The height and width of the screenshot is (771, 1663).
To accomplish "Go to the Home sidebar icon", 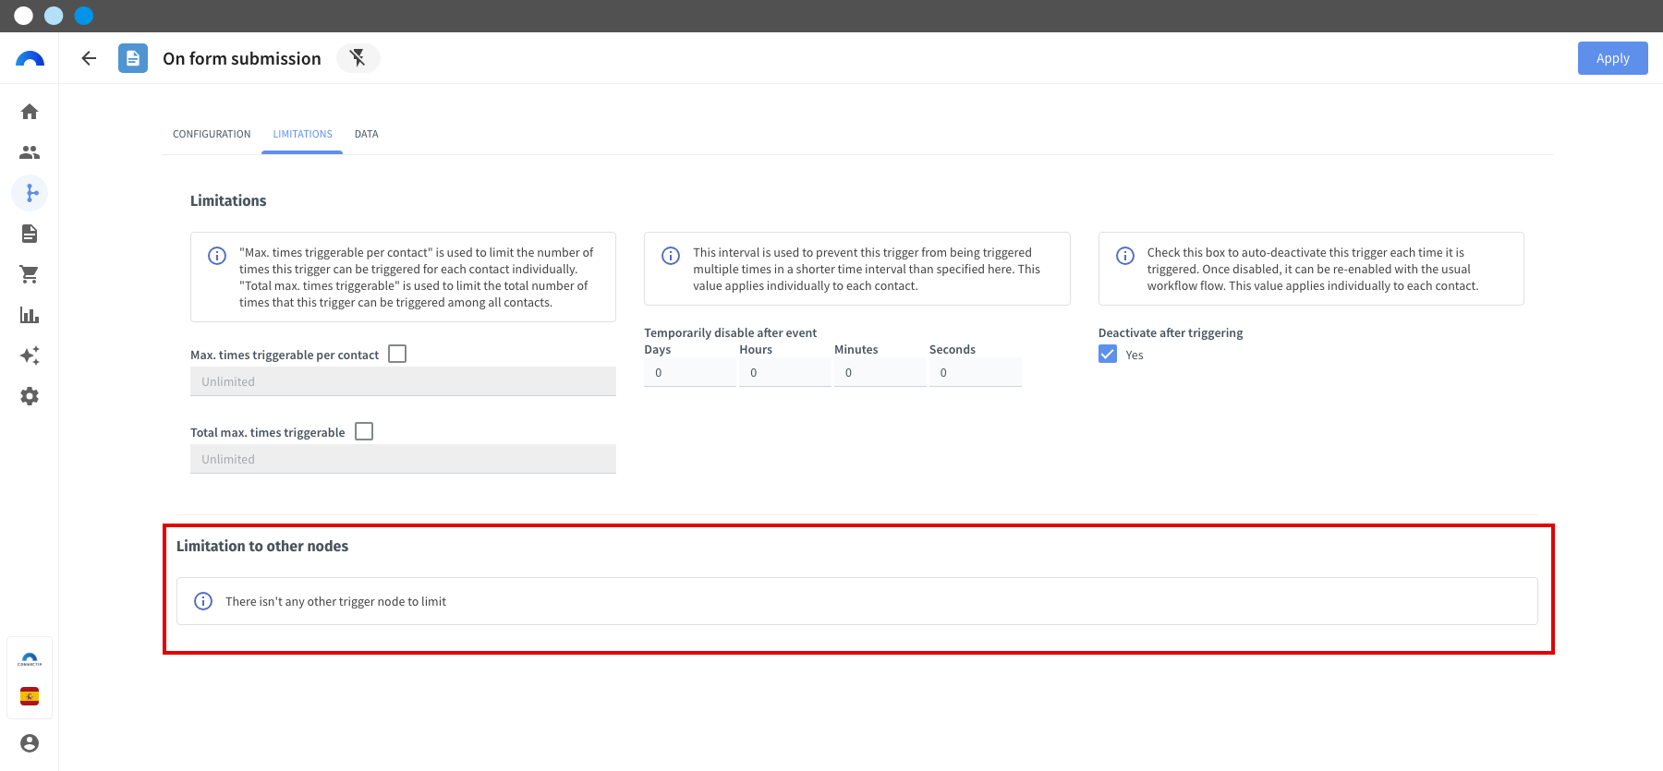I will [x=30, y=112].
